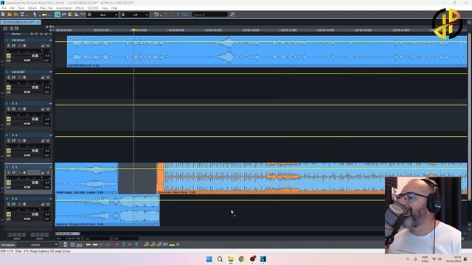Solo track 2 LOCUCAO
The height and width of the screenshot is (265, 472).
(x=8, y=77)
